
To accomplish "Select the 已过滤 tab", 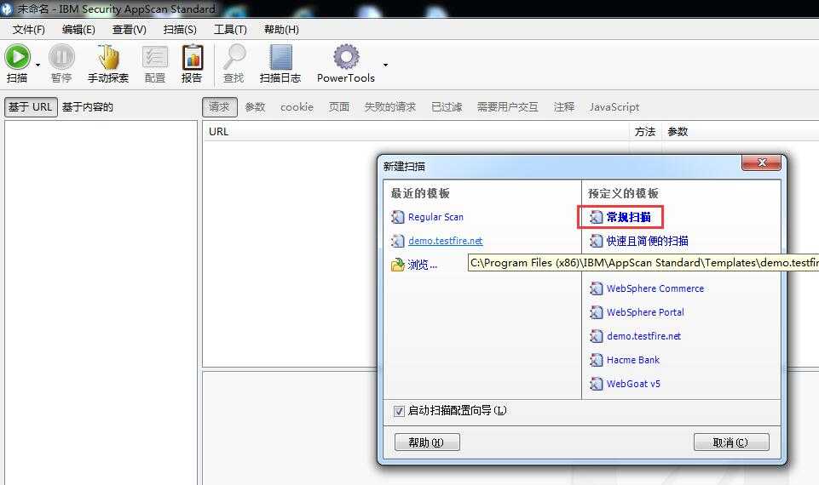I will point(447,107).
